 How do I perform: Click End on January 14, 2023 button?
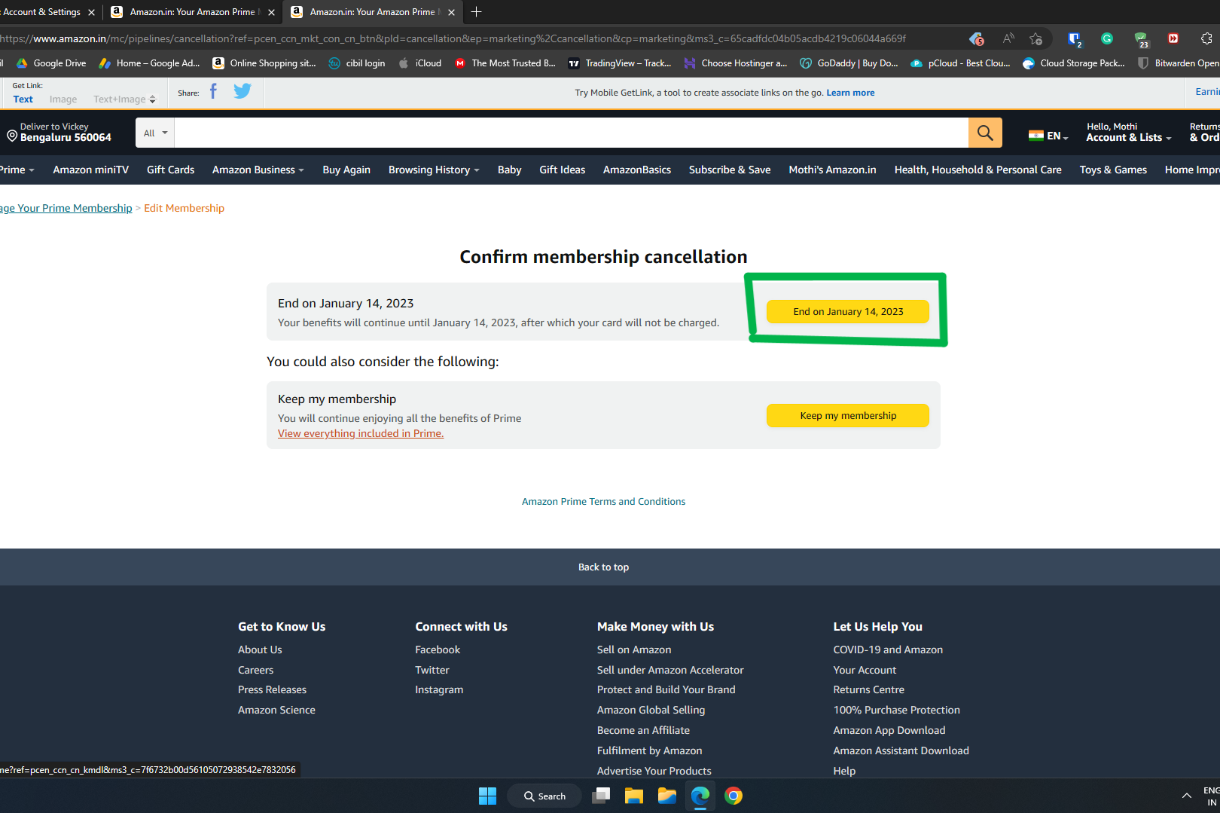pyautogui.click(x=848, y=311)
